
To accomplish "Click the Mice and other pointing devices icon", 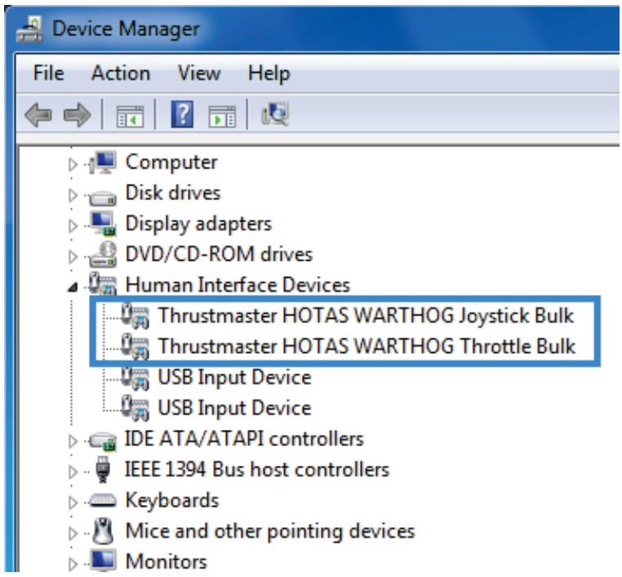I will click(103, 530).
